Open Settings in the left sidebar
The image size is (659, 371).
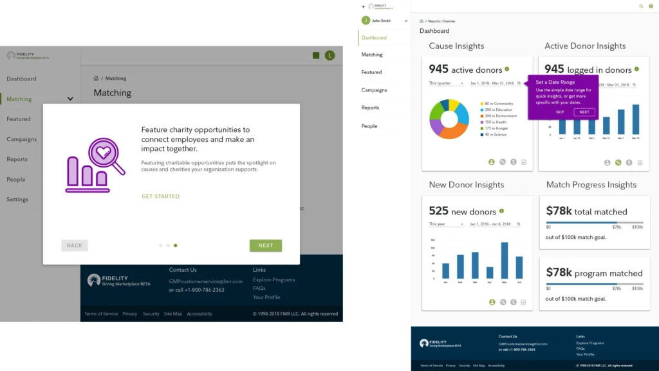[x=17, y=200]
